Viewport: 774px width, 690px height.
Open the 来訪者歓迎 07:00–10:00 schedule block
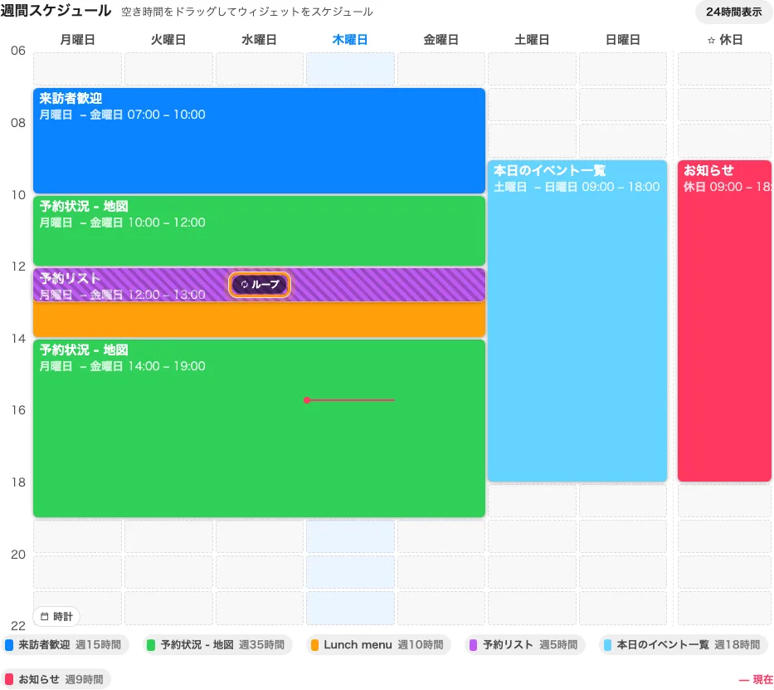(x=259, y=141)
